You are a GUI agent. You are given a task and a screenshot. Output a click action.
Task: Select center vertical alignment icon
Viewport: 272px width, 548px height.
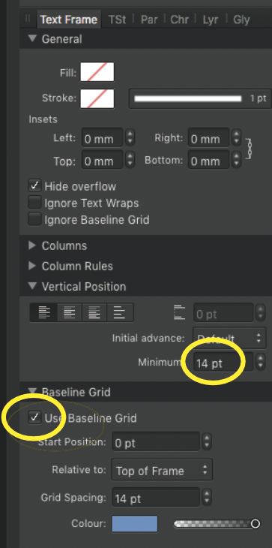coord(70,312)
